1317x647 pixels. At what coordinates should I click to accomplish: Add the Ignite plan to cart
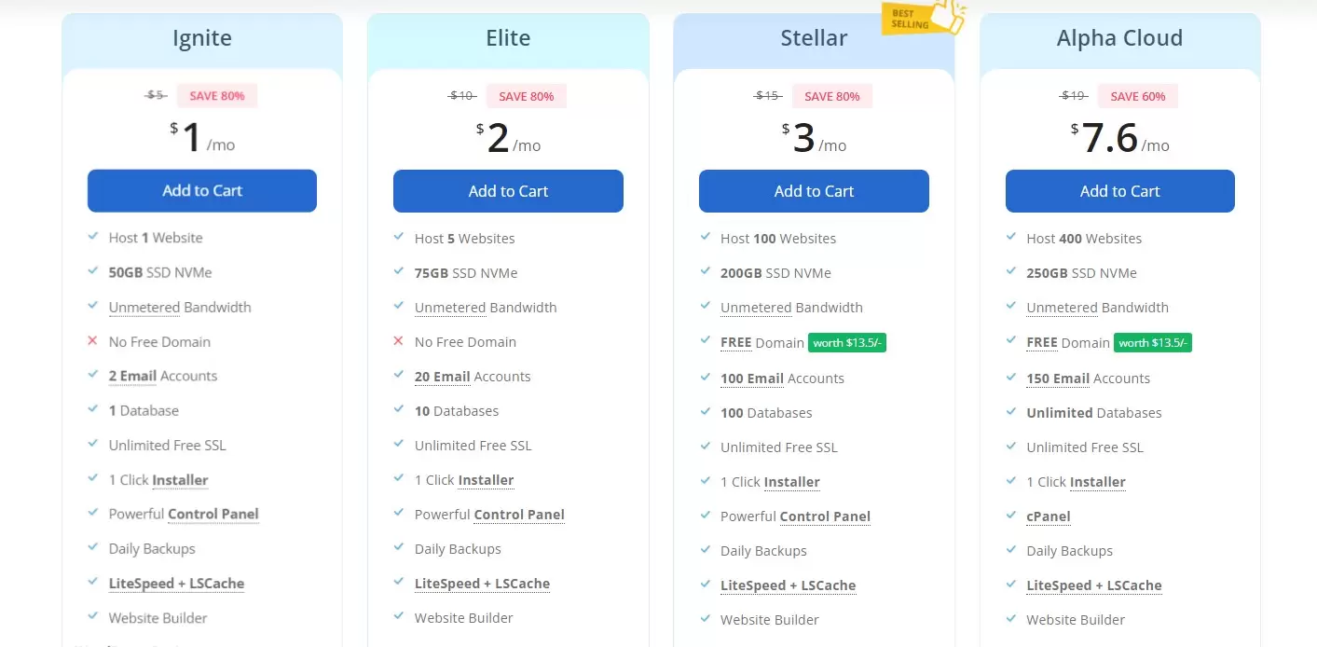pyautogui.click(x=202, y=190)
